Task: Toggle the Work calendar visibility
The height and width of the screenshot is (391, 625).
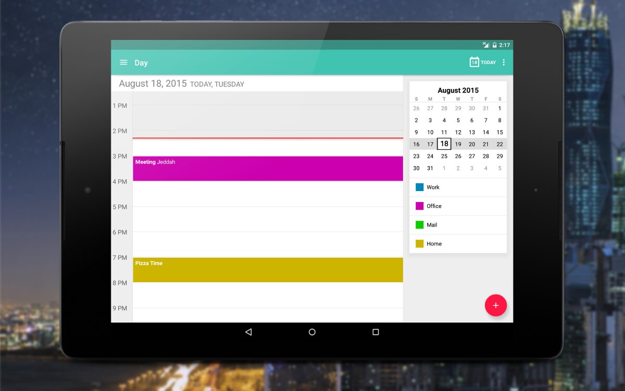Action: [x=420, y=187]
